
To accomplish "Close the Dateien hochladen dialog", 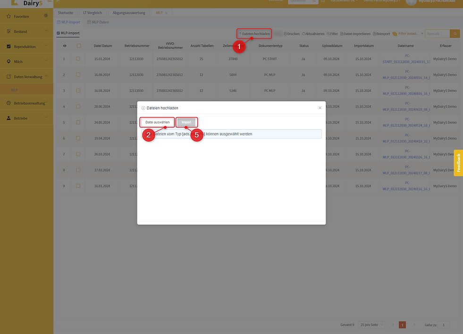I will [x=320, y=108].
